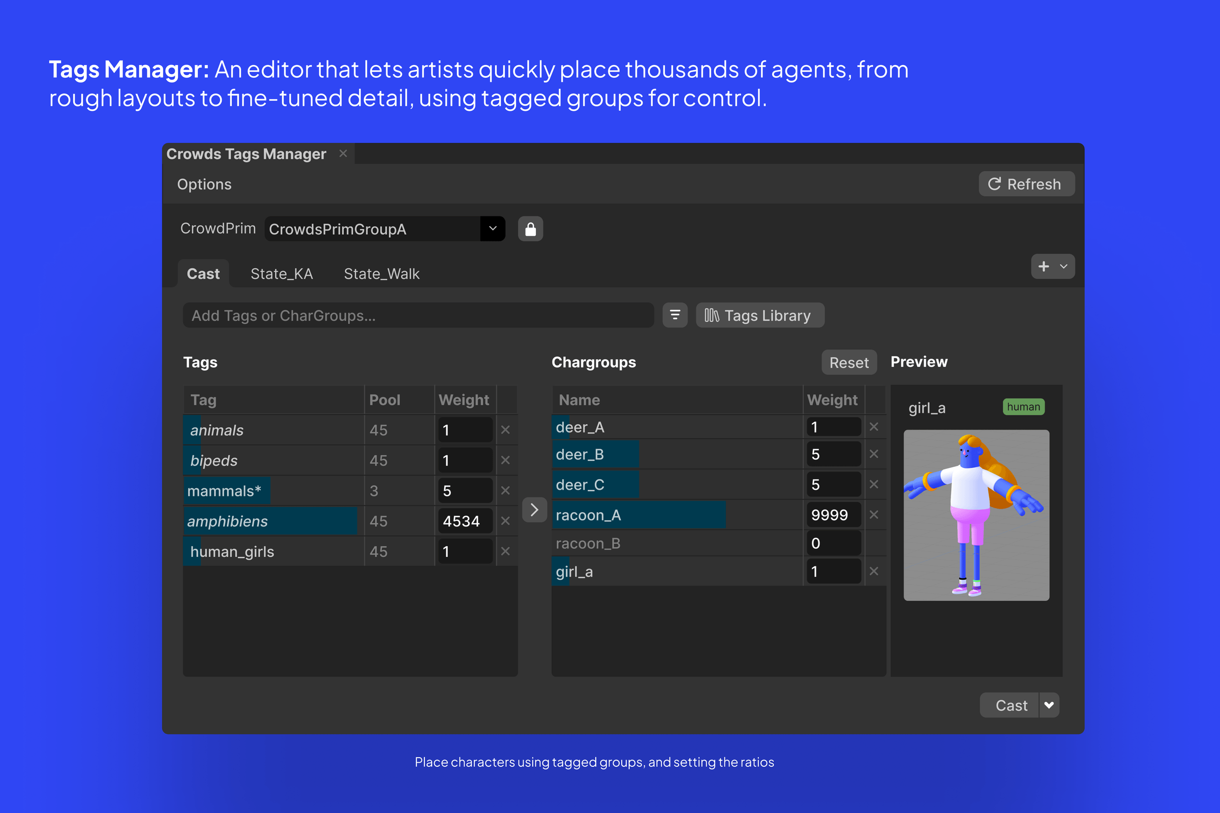1220x813 pixels.
Task: Toggle the CrowdPrim lock icon
Action: pos(530,229)
